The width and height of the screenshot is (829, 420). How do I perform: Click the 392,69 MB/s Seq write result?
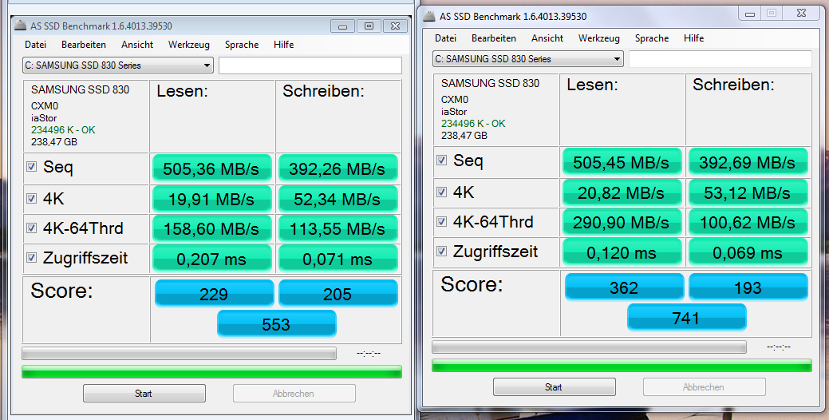[748, 162]
